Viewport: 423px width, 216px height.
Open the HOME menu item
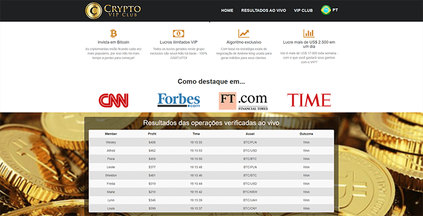pos(227,10)
